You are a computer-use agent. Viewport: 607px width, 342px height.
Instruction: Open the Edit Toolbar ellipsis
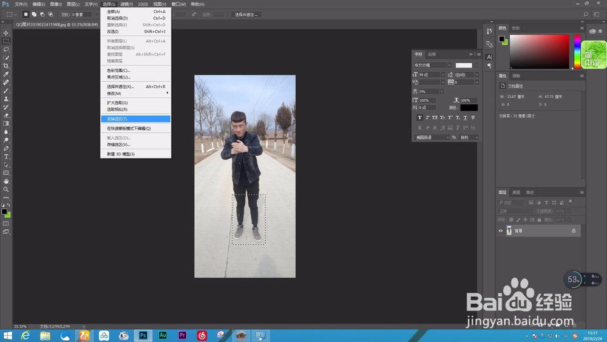click(x=6, y=197)
